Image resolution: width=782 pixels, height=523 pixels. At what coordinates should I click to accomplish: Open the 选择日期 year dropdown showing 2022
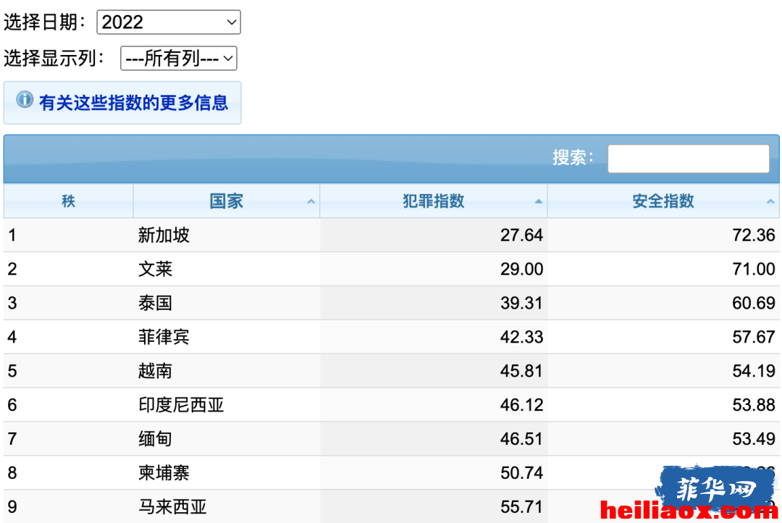[169, 22]
